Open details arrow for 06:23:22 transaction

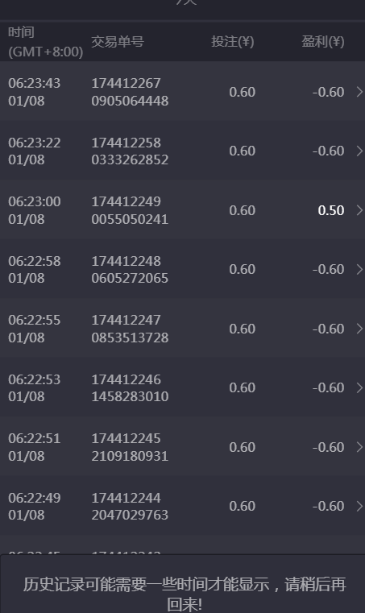click(x=359, y=151)
